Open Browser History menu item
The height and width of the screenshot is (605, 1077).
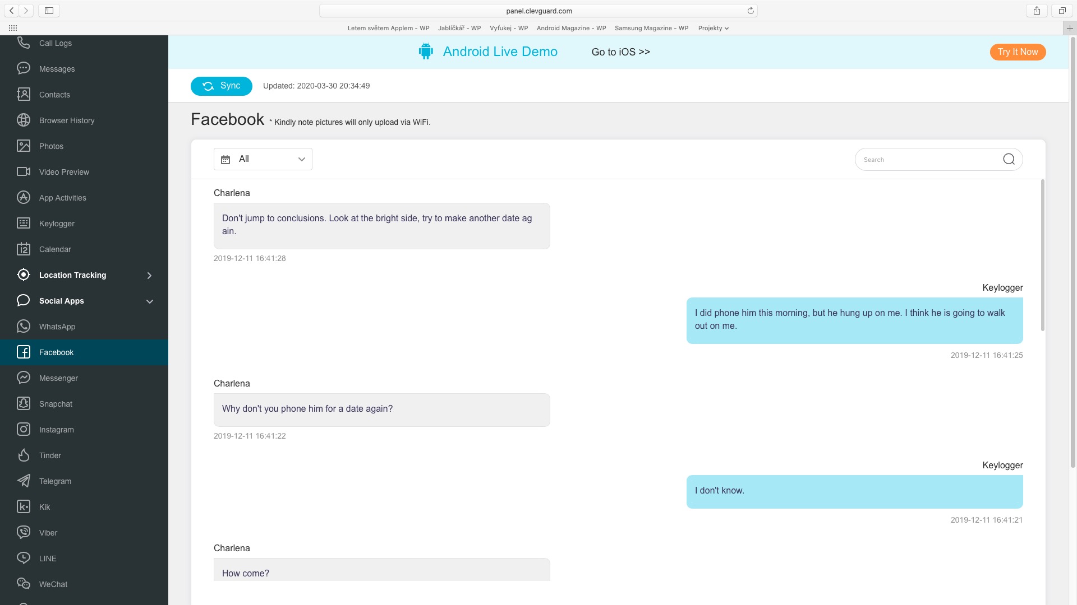tap(66, 120)
